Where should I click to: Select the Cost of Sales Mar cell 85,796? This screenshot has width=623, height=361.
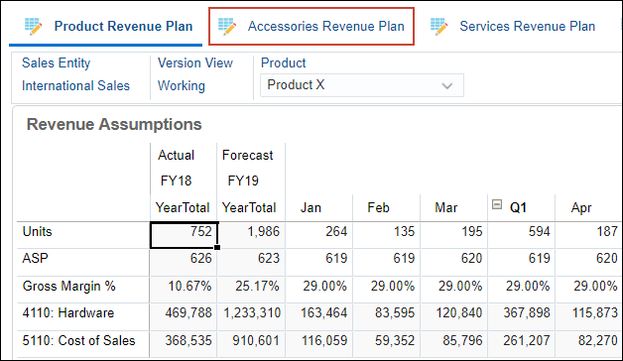coord(454,344)
